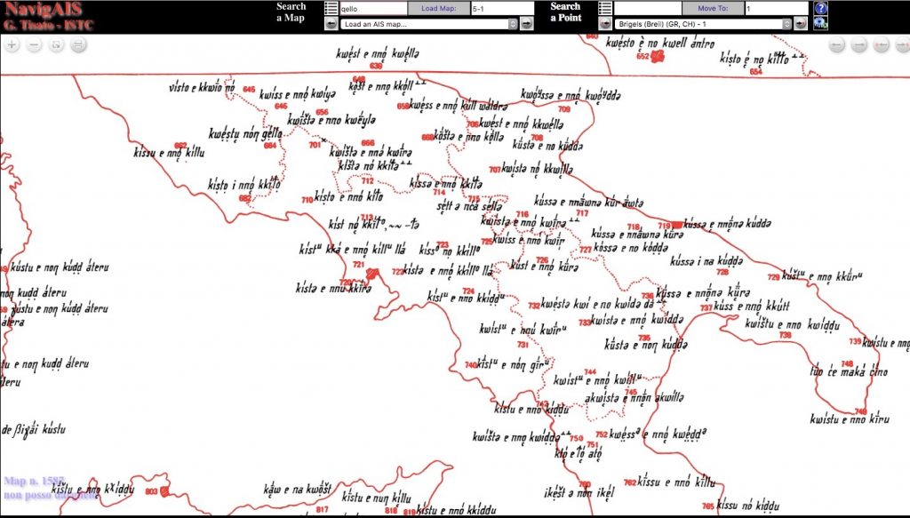Click point number 765 on map
This screenshot has height=518, width=910.
pyautogui.click(x=708, y=506)
